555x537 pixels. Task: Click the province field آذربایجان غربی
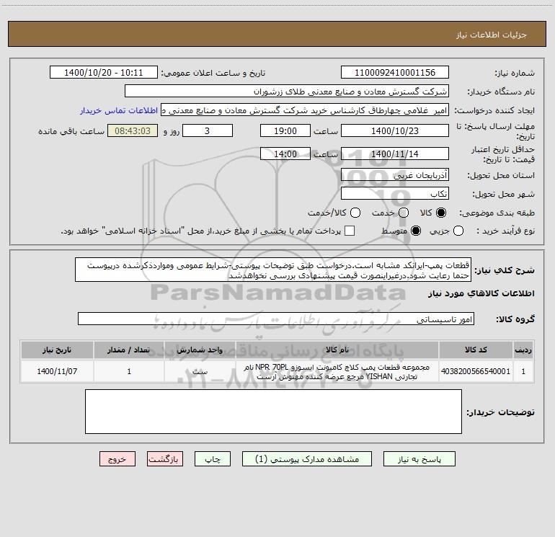(x=395, y=174)
